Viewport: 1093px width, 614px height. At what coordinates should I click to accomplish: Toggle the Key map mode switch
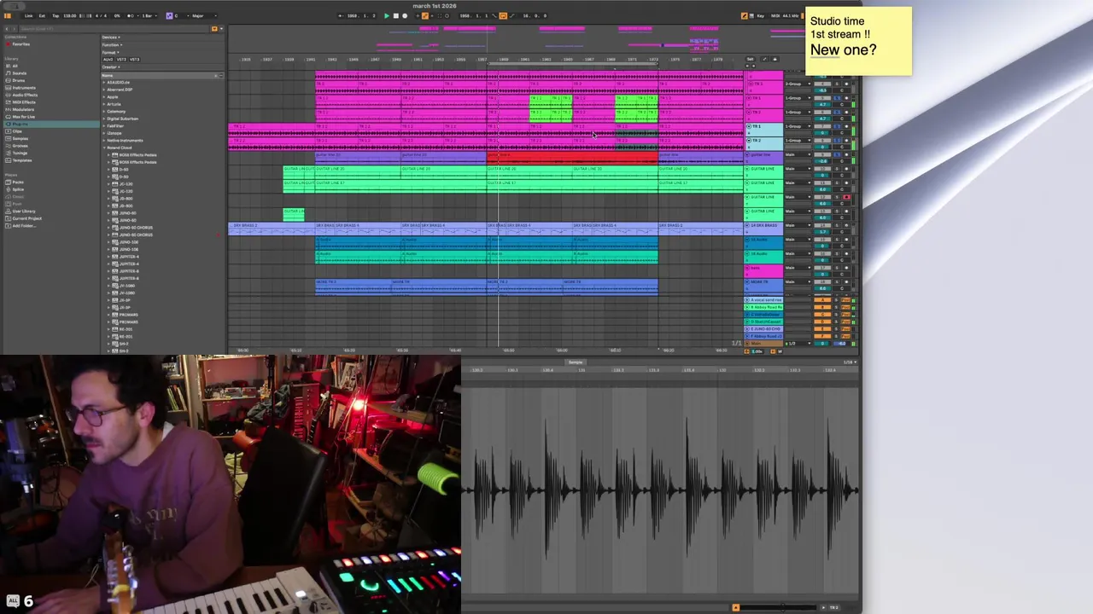click(760, 15)
